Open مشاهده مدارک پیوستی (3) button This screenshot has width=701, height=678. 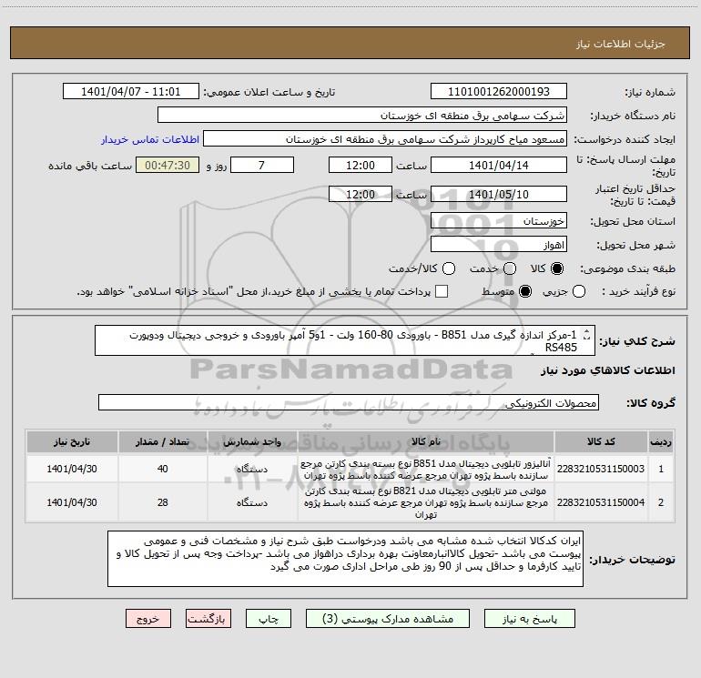[x=388, y=619]
